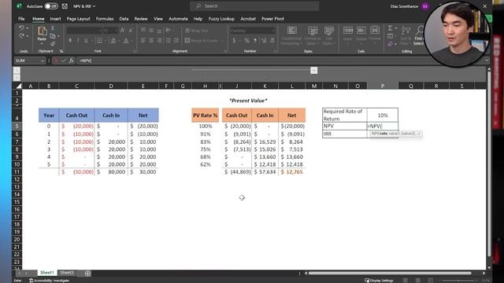Viewport: 504px width, 283px height.
Task: Open the File menu
Action: click(21, 19)
